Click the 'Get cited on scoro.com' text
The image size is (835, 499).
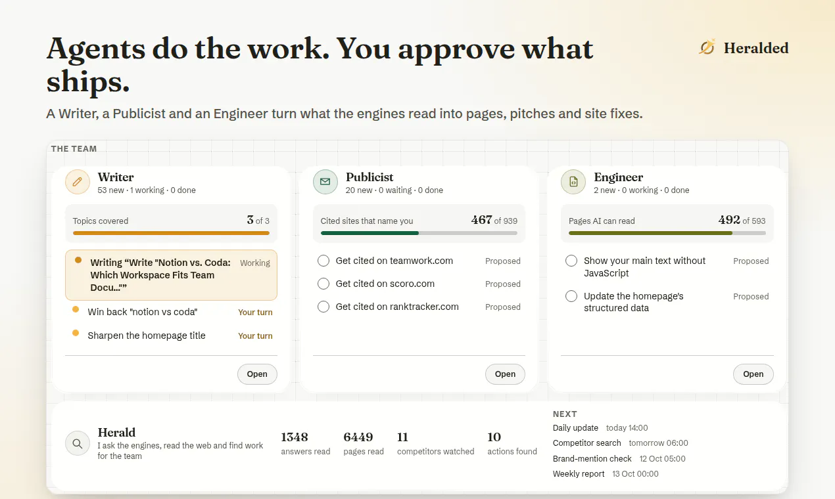coord(385,284)
